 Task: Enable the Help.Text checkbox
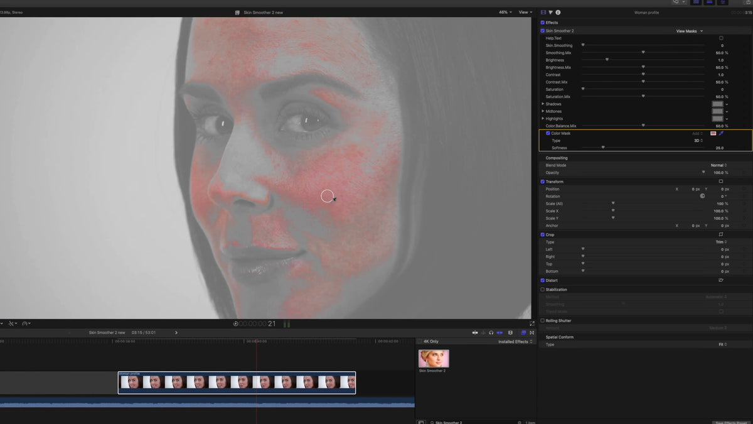[721, 38]
